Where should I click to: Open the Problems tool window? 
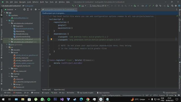18,93
